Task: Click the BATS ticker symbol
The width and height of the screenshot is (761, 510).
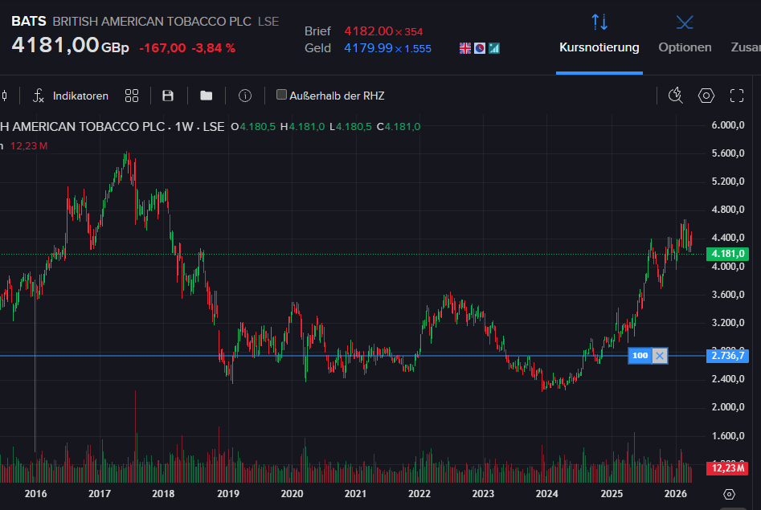Action: coord(29,22)
